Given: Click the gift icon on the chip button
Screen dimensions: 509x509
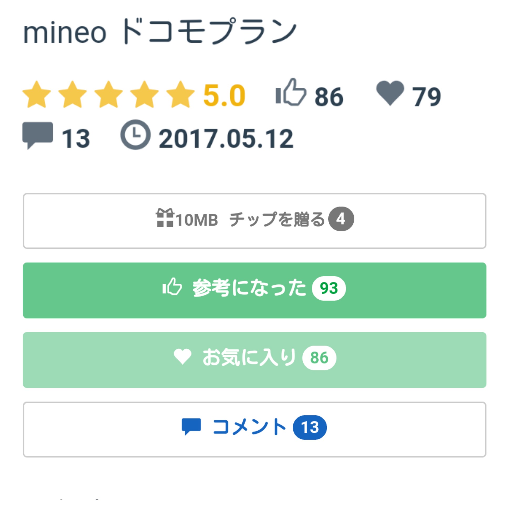Looking at the screenshot, I should coord(165,218).
